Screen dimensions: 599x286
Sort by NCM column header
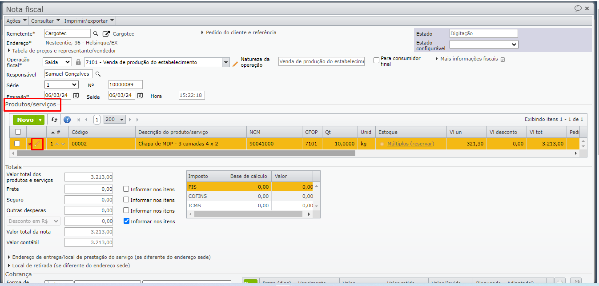coord(274,132)
